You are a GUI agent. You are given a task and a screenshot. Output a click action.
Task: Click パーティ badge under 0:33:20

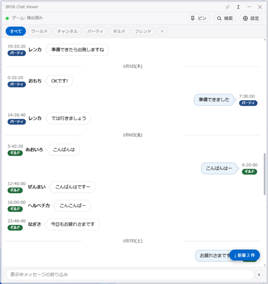pyautogui.click(x=17, y=84)
